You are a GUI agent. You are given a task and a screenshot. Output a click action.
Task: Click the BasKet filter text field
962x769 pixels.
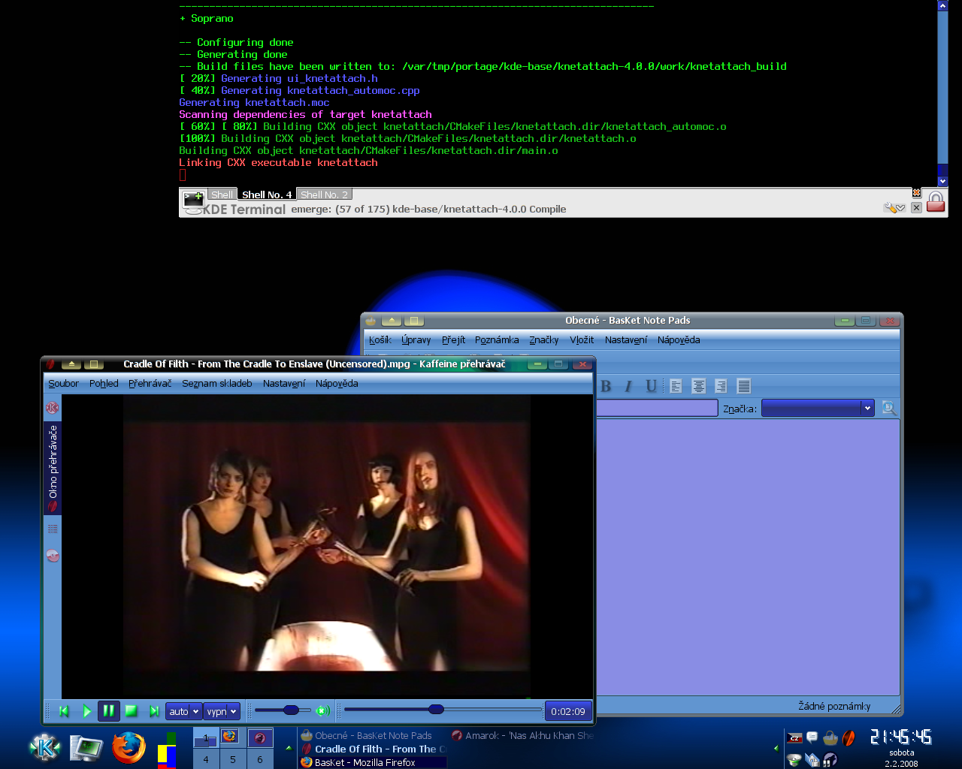658,408
